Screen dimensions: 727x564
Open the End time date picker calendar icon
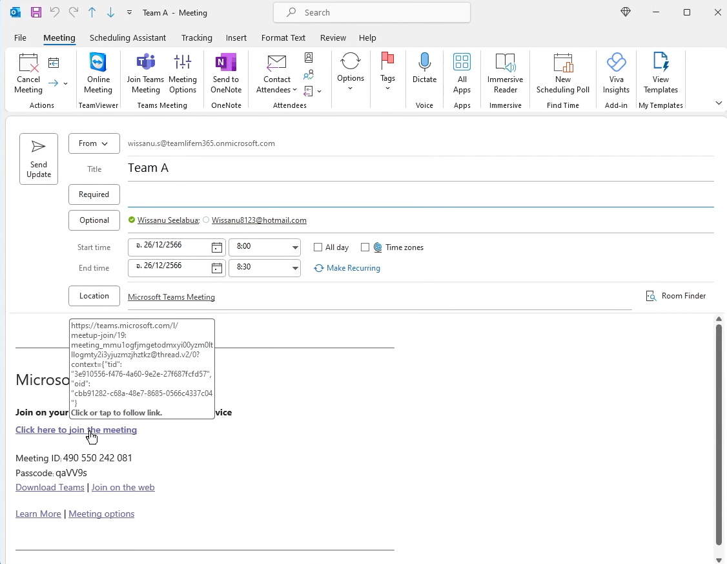(x=216, y=267)
